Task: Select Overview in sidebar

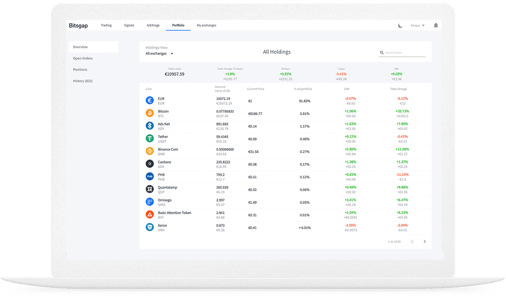Action: click(x=93, y=47)
